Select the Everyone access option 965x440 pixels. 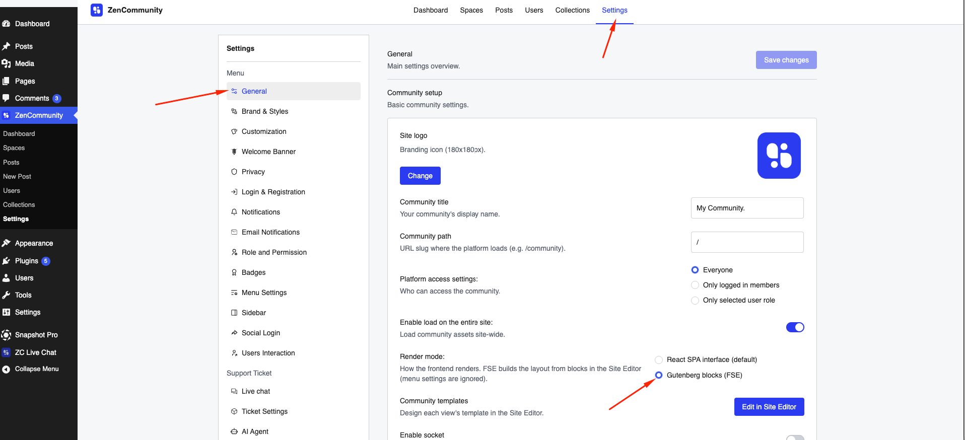[695, 270]
